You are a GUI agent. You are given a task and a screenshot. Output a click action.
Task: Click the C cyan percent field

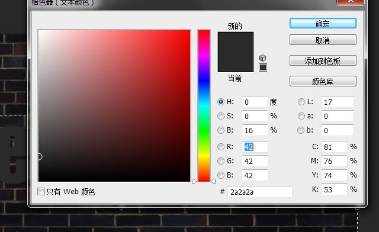(x=334, y=147)
